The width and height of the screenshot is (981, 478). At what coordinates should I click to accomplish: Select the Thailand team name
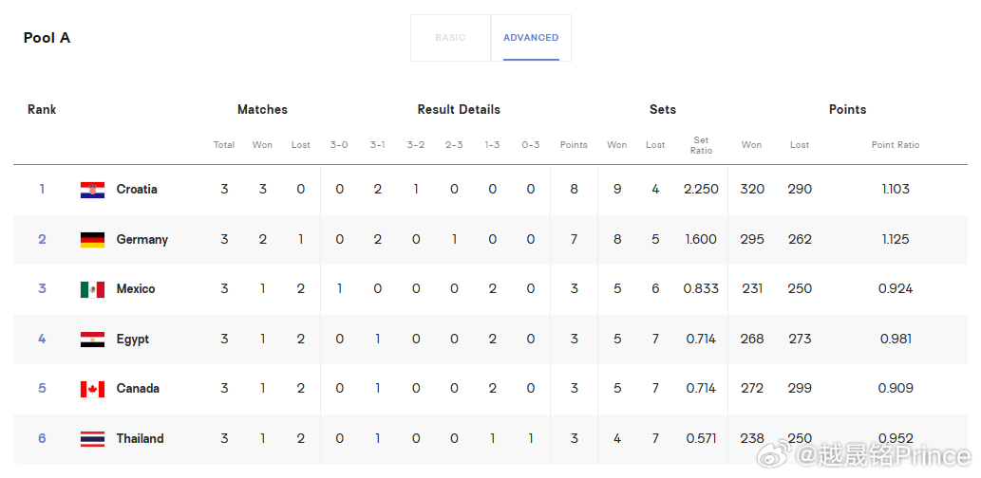click(x=141, y=438)
